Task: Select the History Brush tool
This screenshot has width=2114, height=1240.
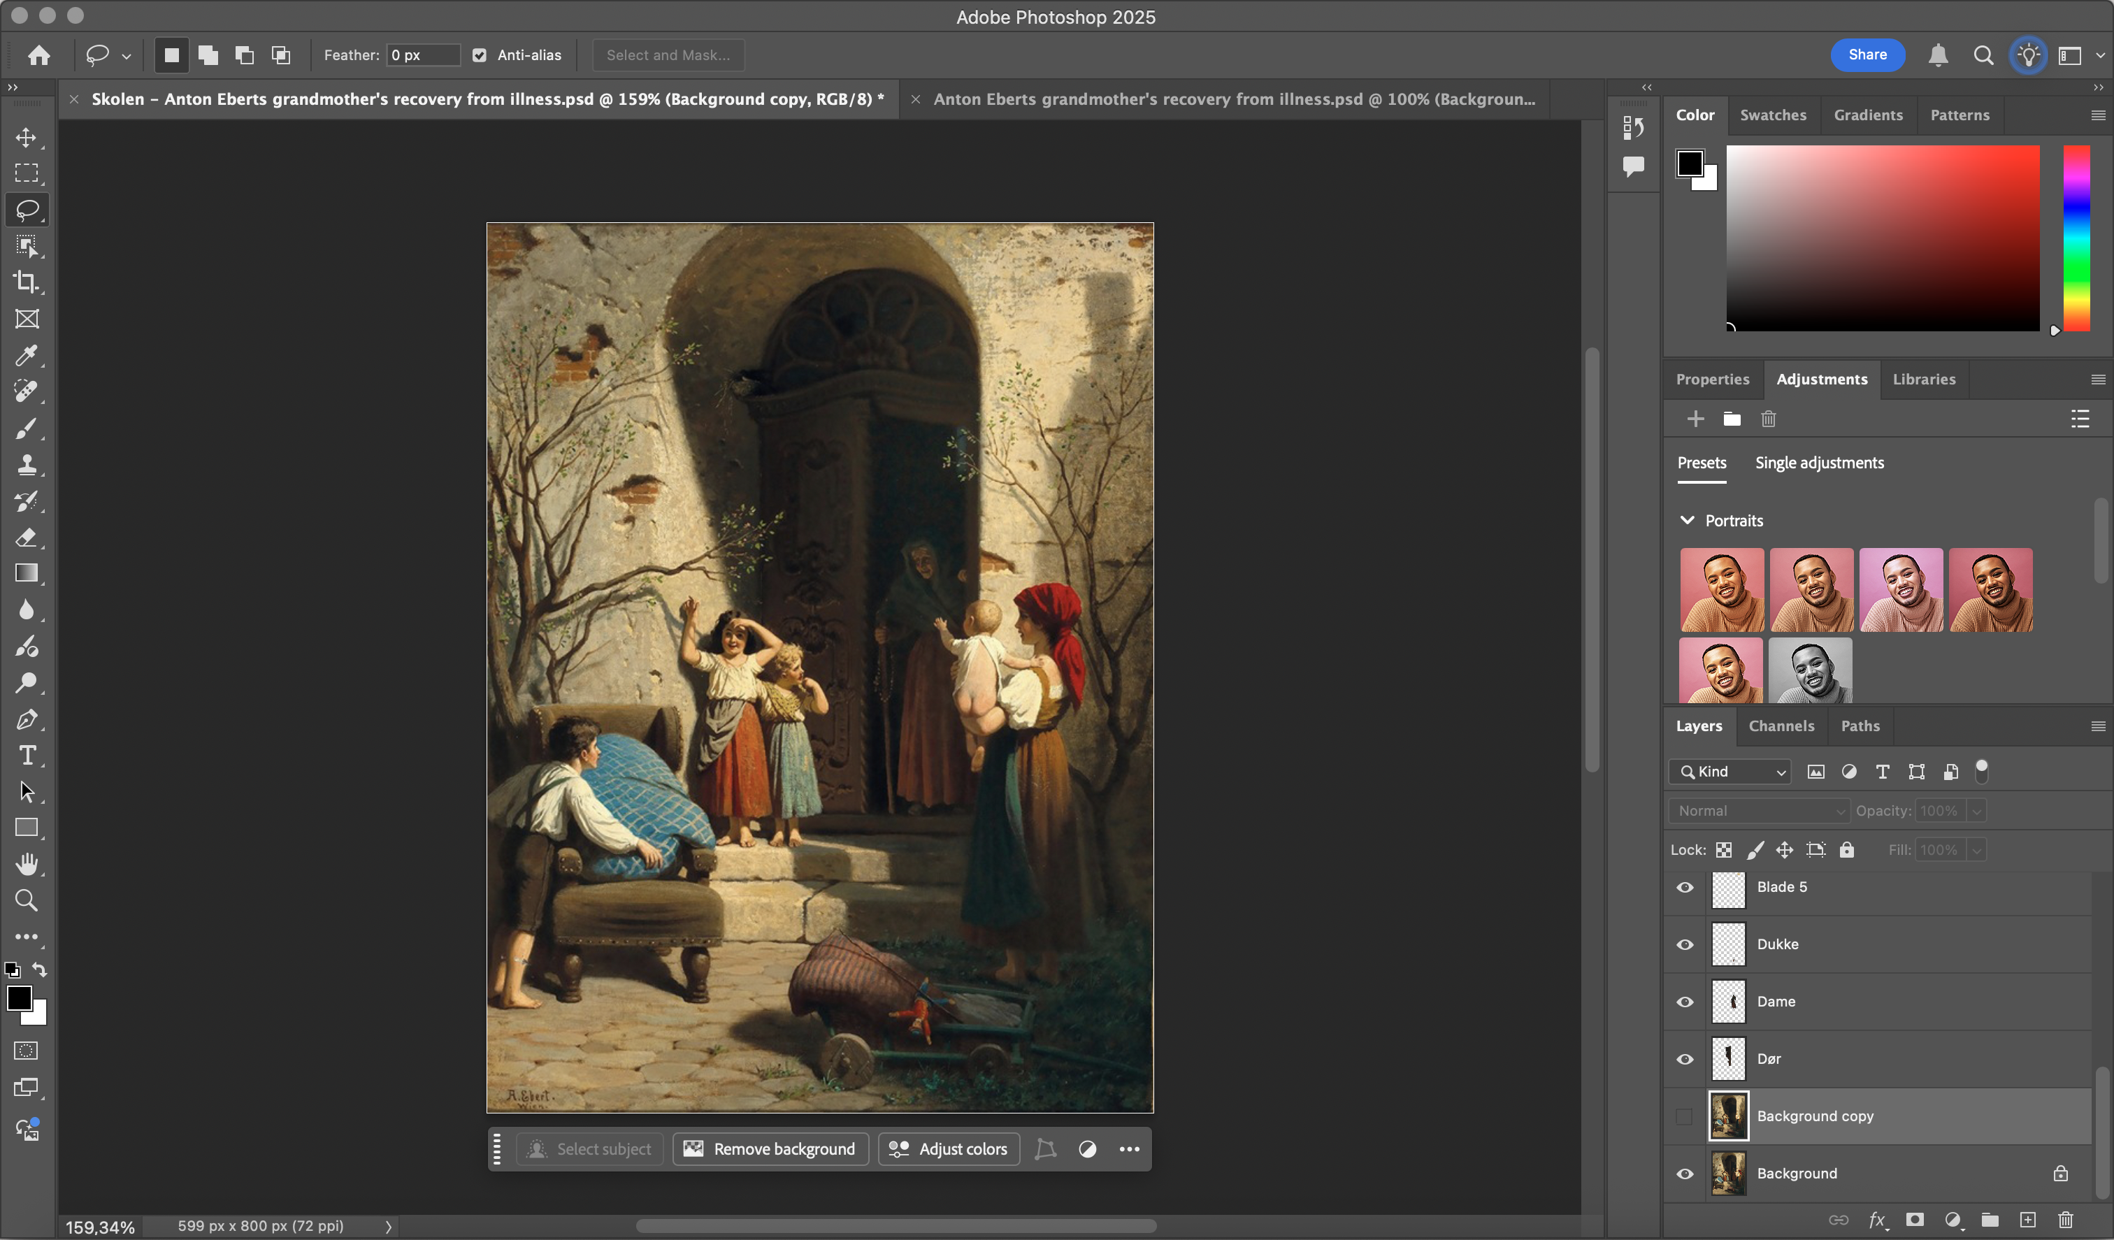Action: tap(26, 501)
